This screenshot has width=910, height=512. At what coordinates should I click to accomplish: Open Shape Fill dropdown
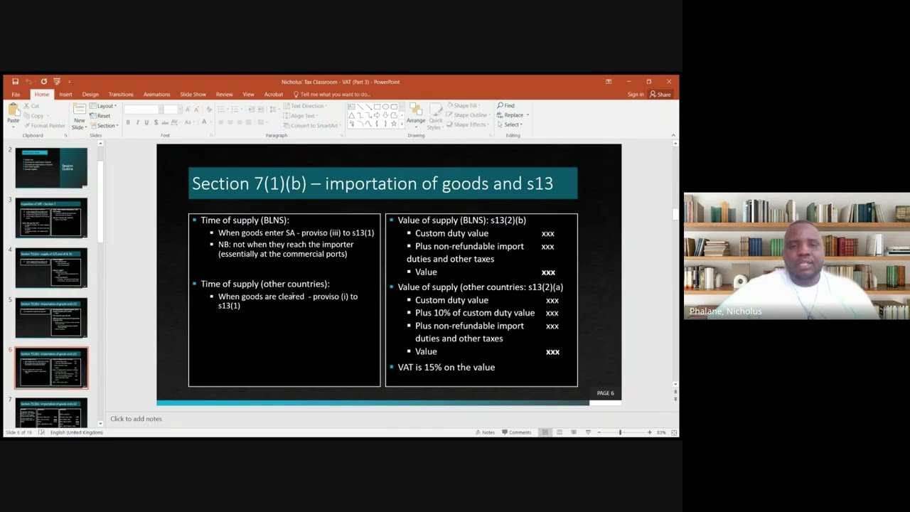[x=464, y=106]
